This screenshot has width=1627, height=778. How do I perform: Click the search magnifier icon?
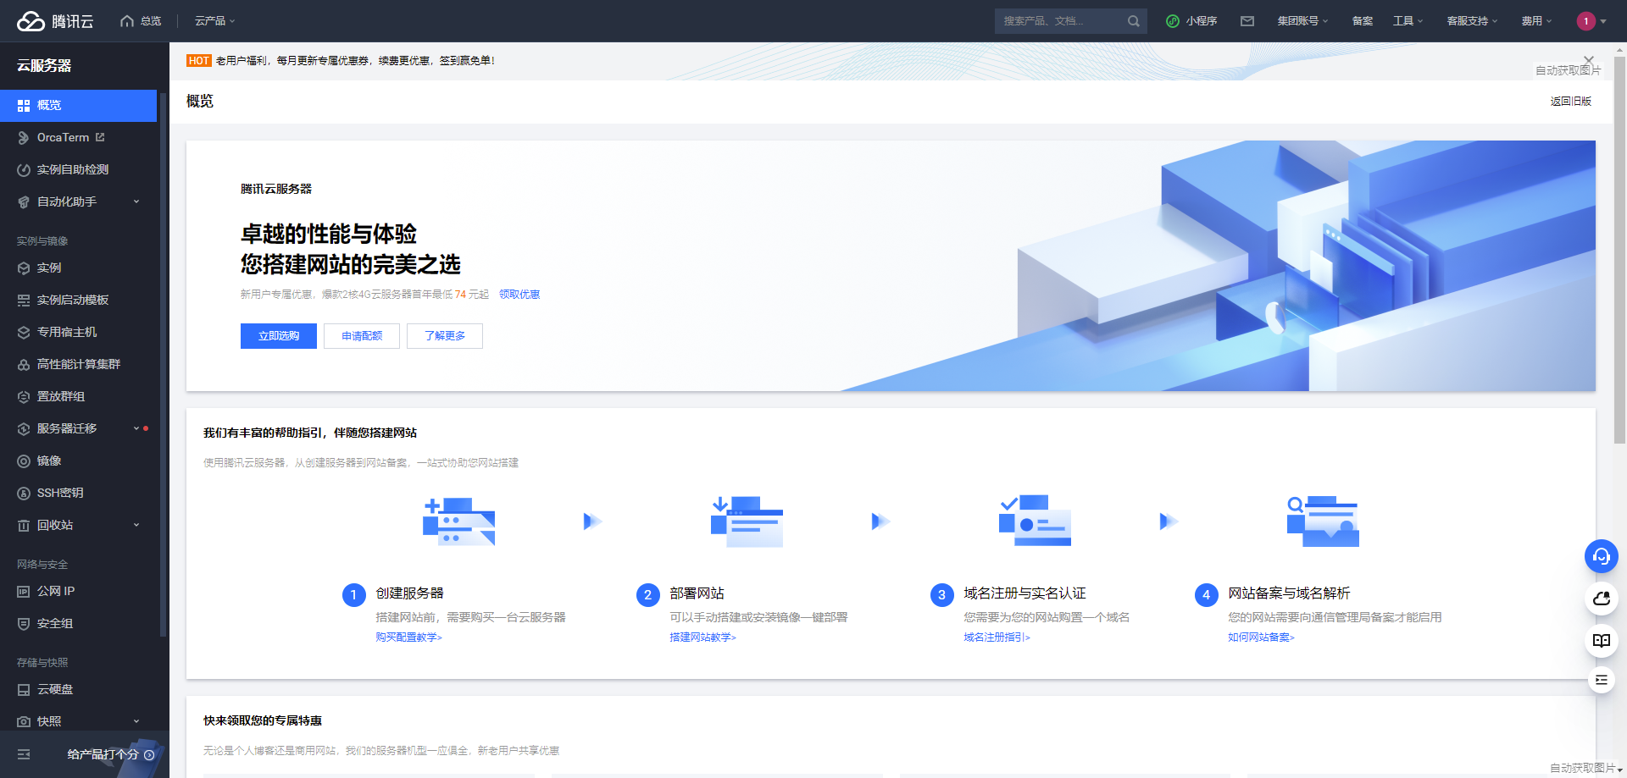[1133, 21]
